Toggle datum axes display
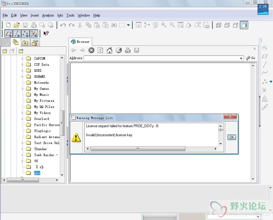 click(x=17, y=33)
